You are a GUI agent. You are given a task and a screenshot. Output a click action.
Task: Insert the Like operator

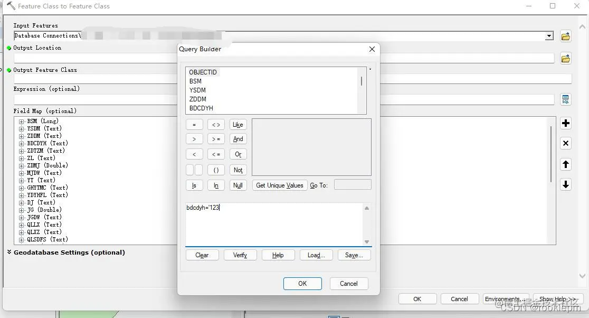tap(238, 125)
